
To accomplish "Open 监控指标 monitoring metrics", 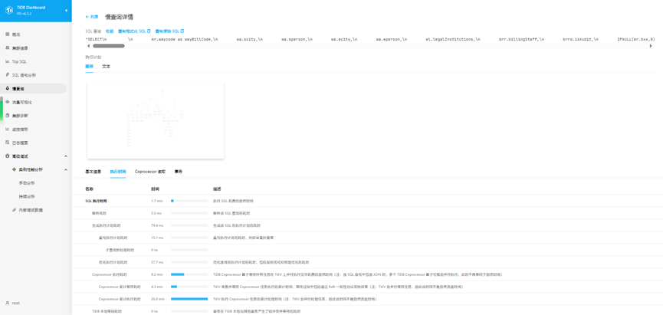I will (x=20, y=130).
